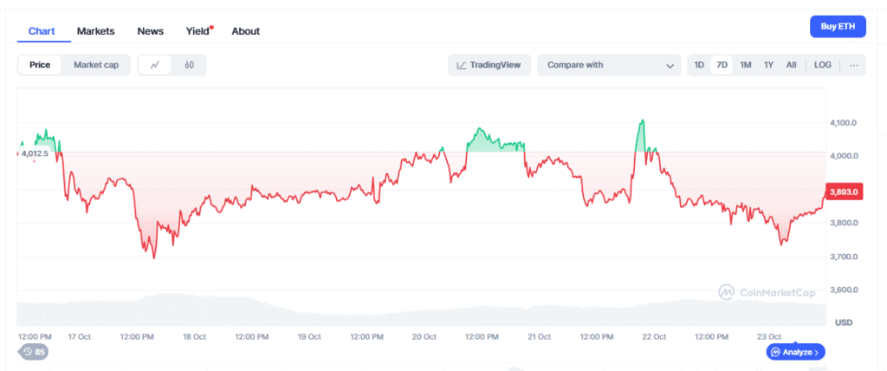This screenshot has width=887, height=371.
Task: Expand the Compare with dropdown
Action: 609,65
